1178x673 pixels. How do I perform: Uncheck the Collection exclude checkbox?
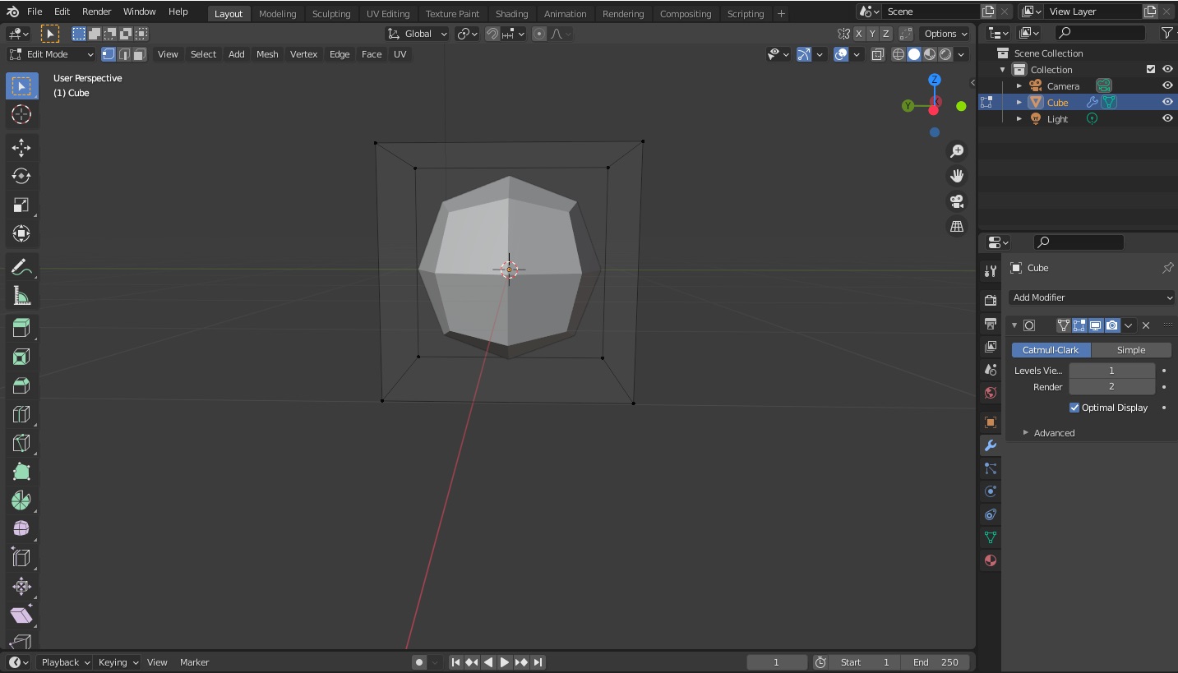point(1151,69)
